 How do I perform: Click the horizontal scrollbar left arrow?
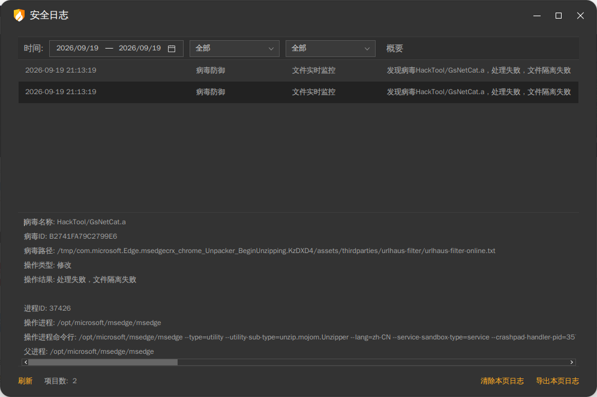[x=26, y=362]
